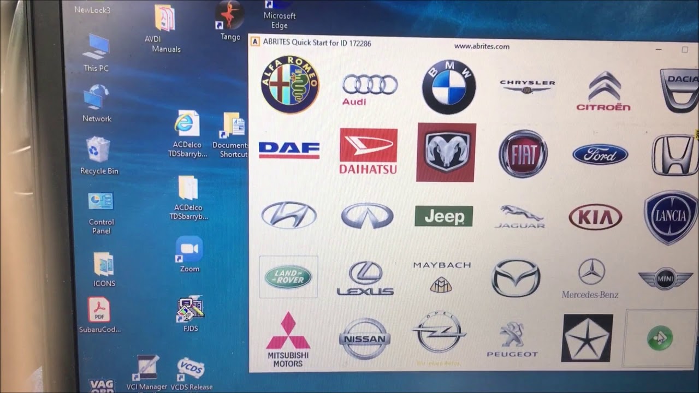Select the Mazda logo
The width and height of the screenshot is (699, 393).
[x=516, y=278]
